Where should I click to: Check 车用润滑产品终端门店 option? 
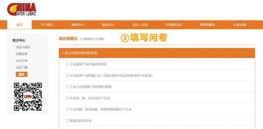[68, 75]
